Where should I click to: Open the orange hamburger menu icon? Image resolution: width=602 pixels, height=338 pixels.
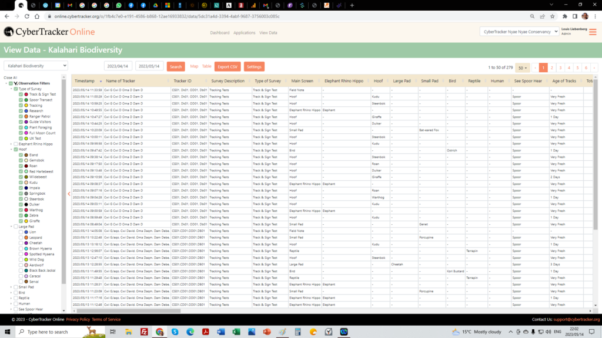point(593,32)
